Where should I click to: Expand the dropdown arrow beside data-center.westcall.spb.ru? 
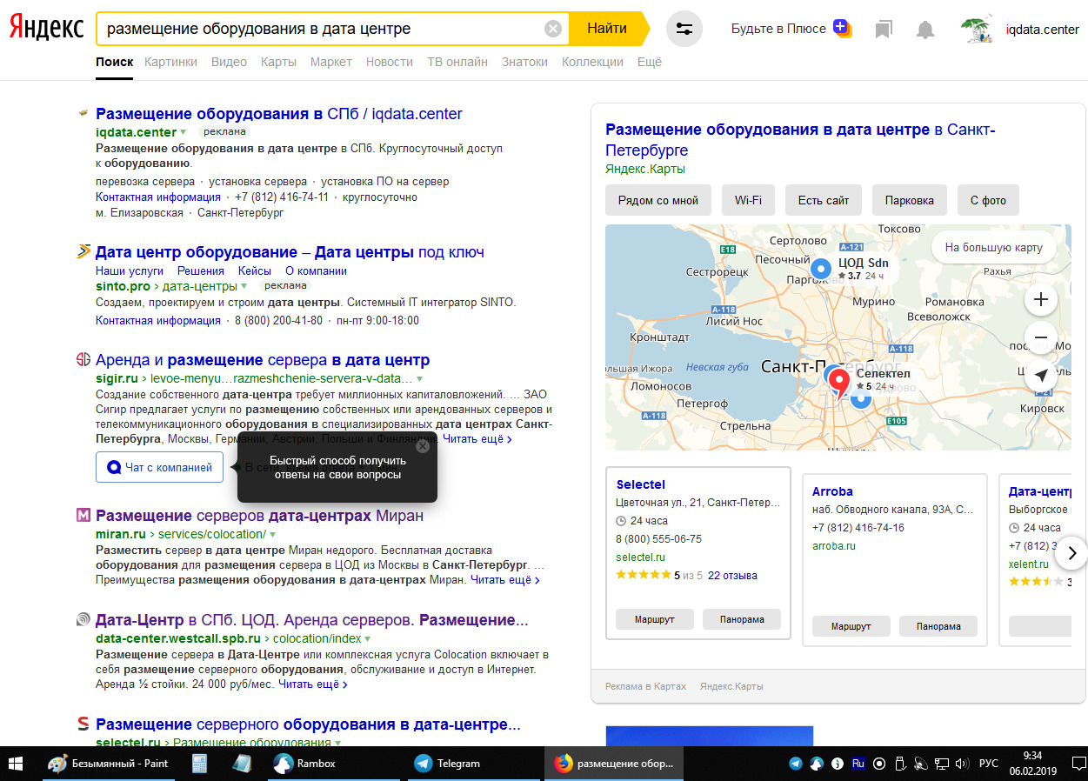[368, 639]
